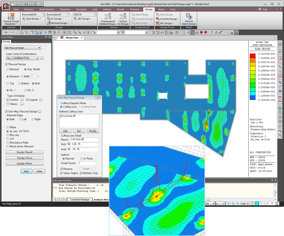284x236 pixels.
Task: Click the red legend color swatch
Action: click(253, 56)
